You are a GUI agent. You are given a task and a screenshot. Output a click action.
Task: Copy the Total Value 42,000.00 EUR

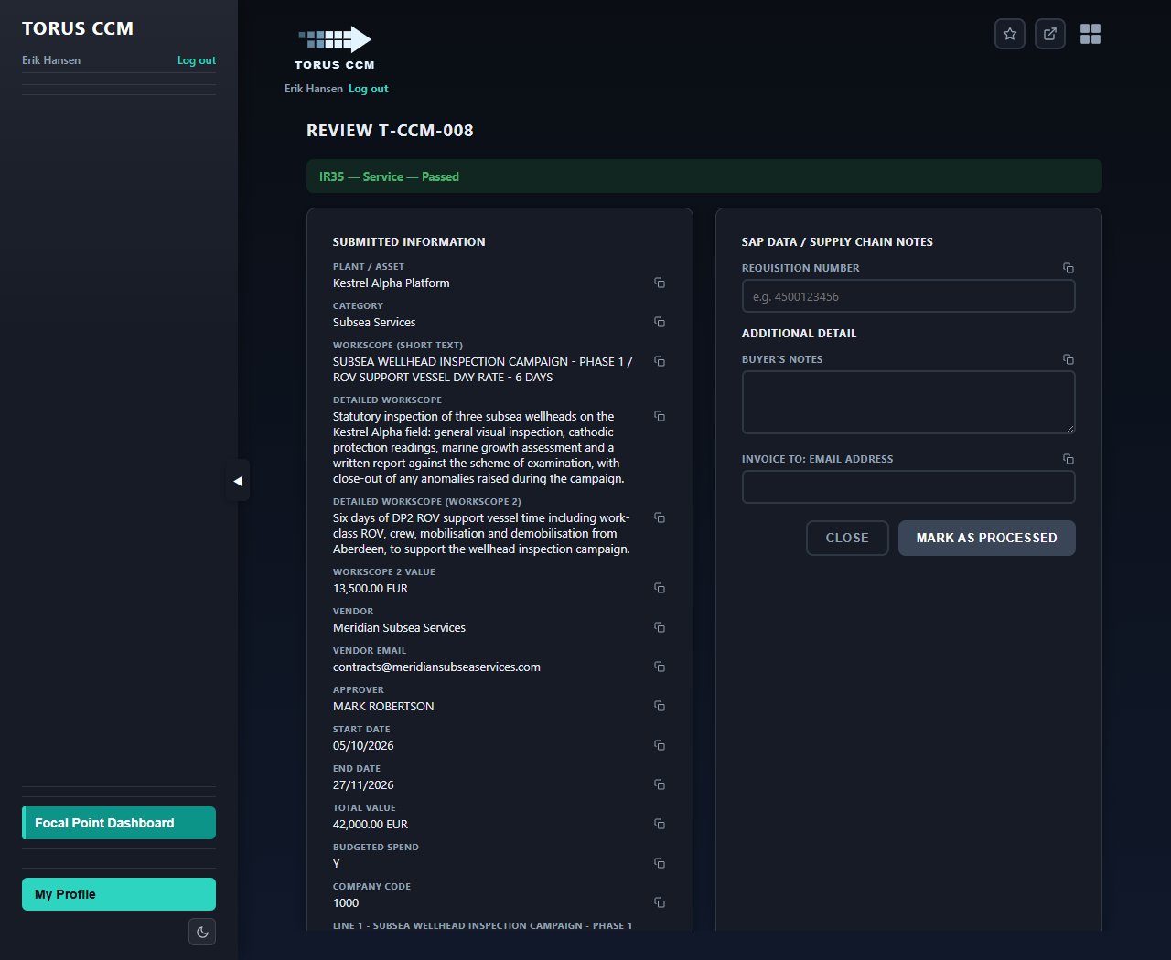tap(659, 824)
